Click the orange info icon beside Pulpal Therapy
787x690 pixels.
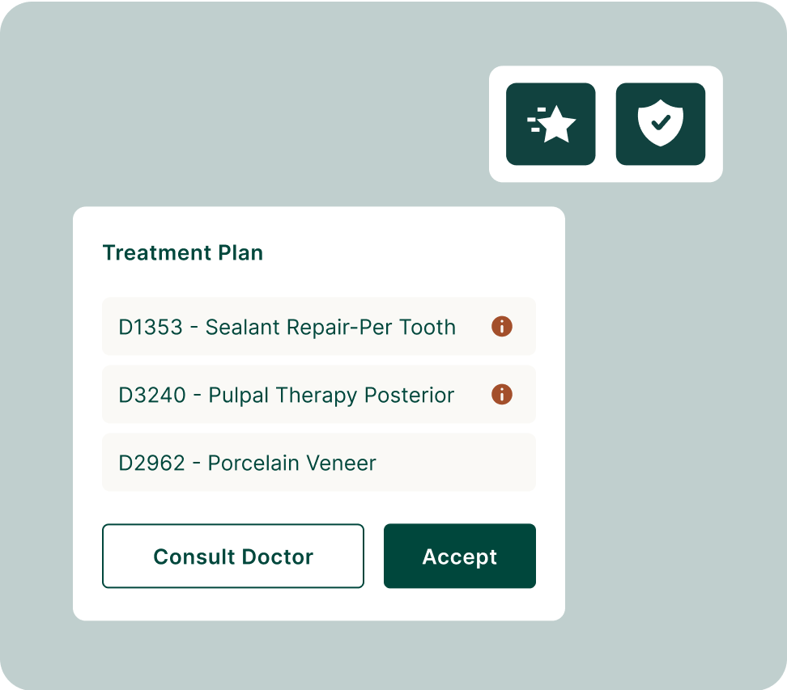coord(502,395)
